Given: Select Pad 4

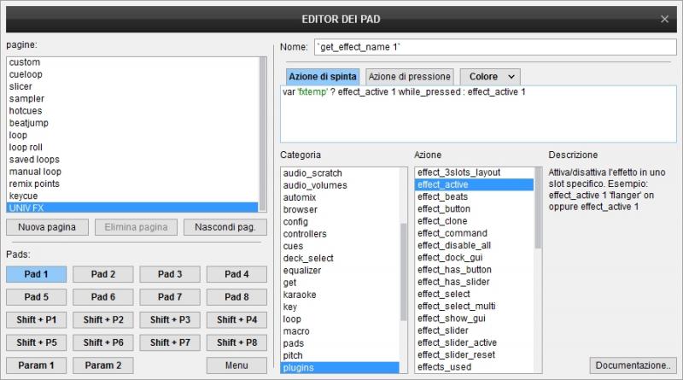Looking at the screenshot, I should 236,274.
